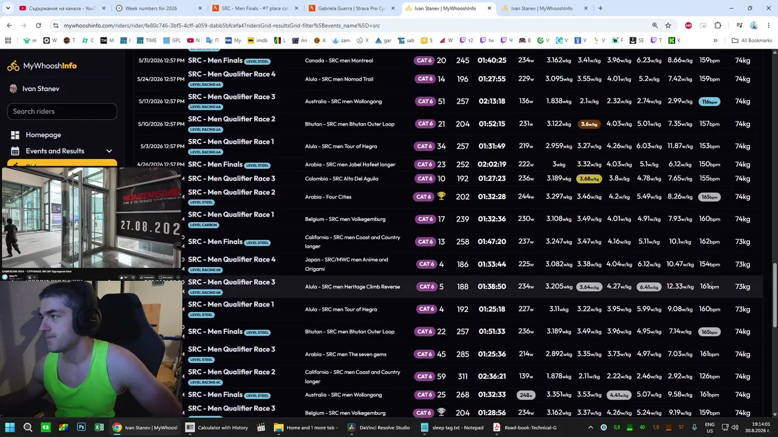
Task: Open the tab search dropdown arrow
Action: pyautogui.click(x=8, y=8)
